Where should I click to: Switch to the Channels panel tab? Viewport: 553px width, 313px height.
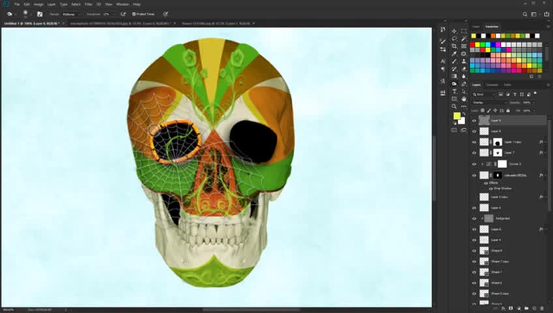coord(492,85)
